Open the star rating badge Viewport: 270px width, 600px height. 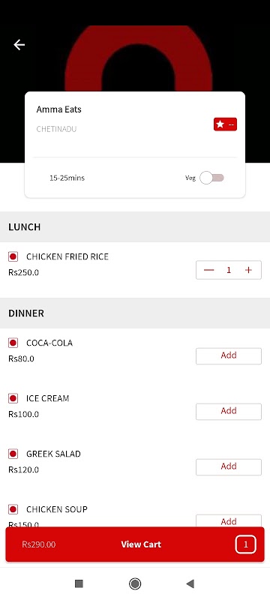[x=225, y=124]
